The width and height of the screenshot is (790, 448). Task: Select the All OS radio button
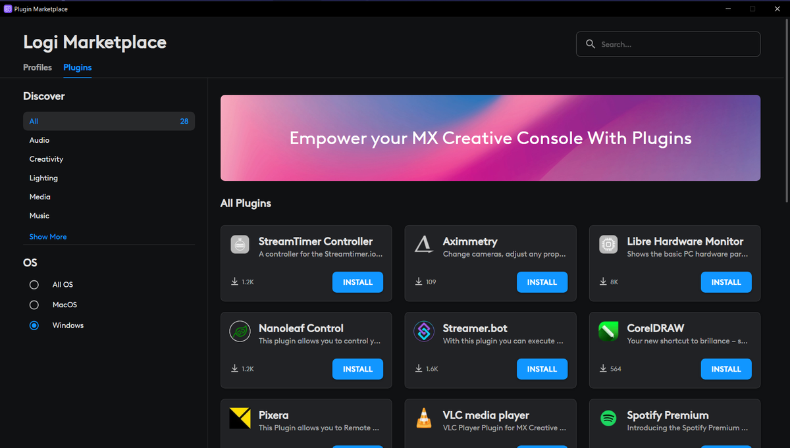tap(34, 284)
